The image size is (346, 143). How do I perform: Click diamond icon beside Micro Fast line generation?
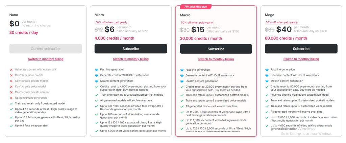point(96,70)
